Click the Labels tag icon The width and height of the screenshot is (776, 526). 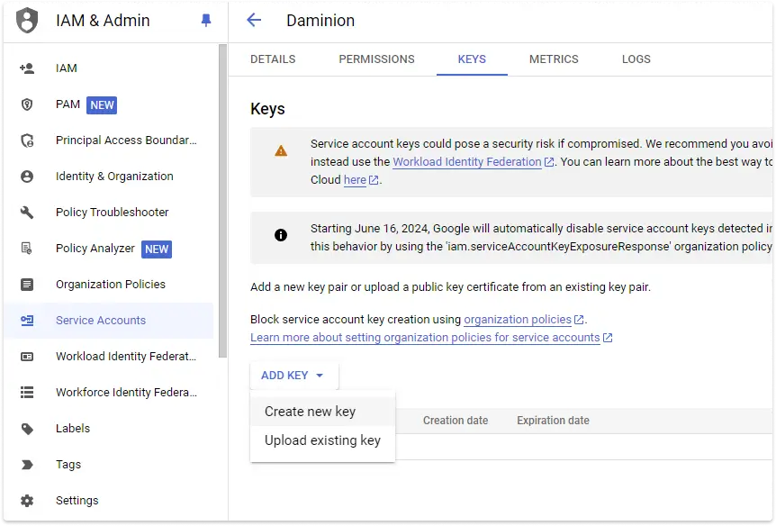point(27,429)
